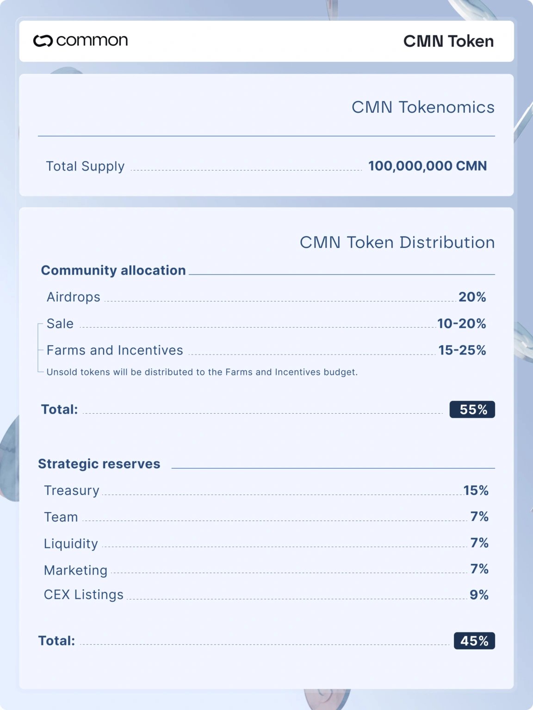Screen dimensions: 533x710
Task: Click the Marketing row label
Action: [76, 570]
